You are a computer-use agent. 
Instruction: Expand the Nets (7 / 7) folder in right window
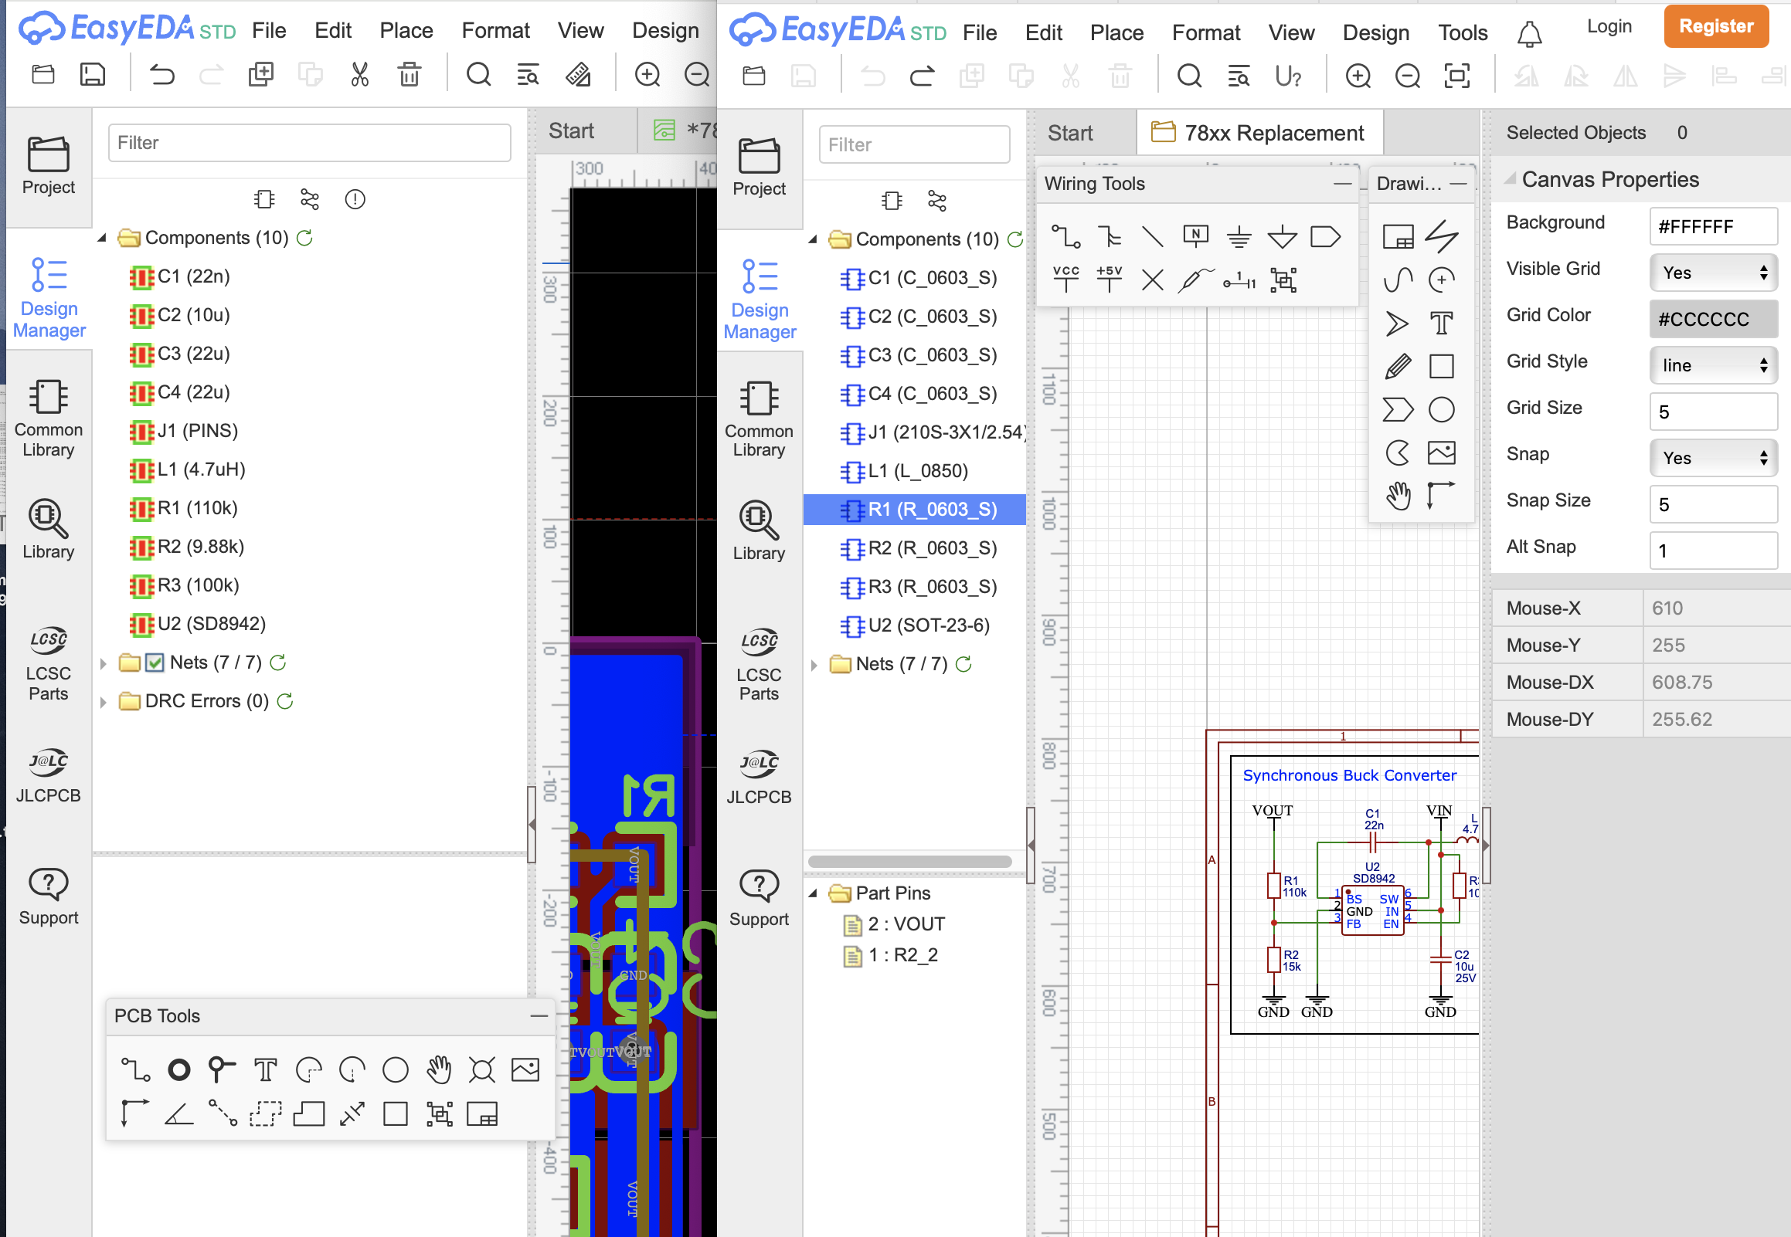tap(814, 665)
